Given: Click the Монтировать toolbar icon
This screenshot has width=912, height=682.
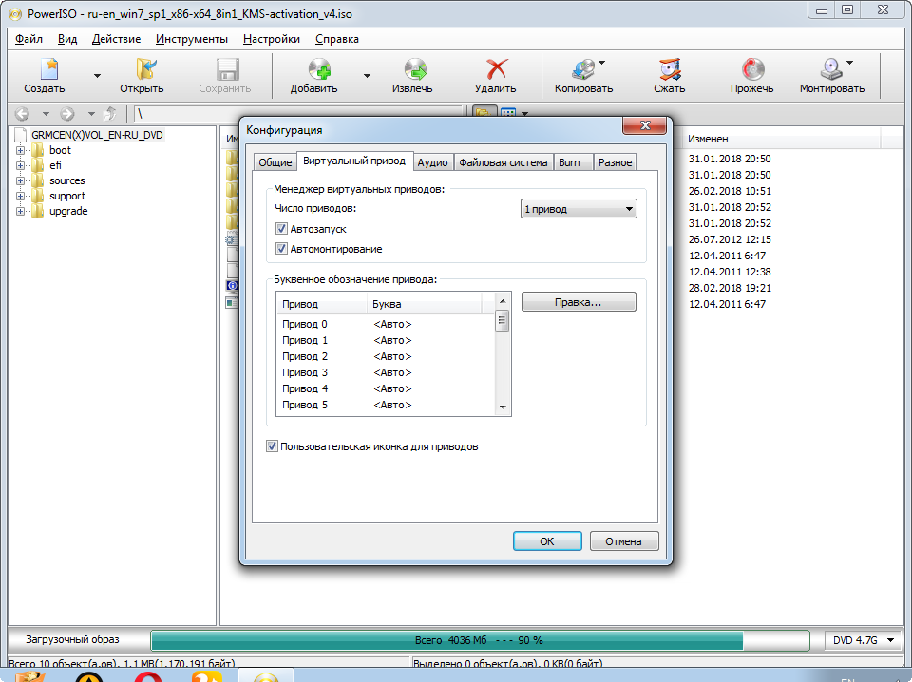Looking at the screenshot, I should pyautogui.click(x=831, y=69).
